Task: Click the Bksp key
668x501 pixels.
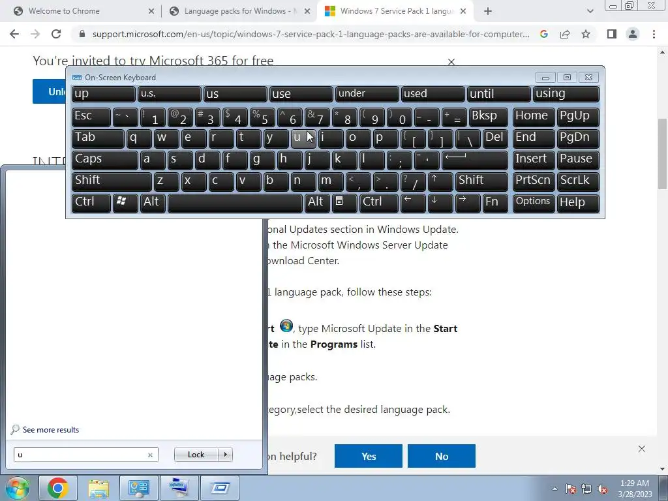Action: [x=489, y=117]
